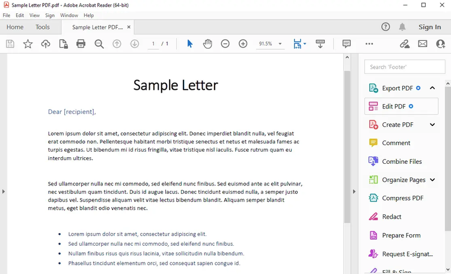
Task: Close the Sample Letter PDF tab
Action: 129,26
